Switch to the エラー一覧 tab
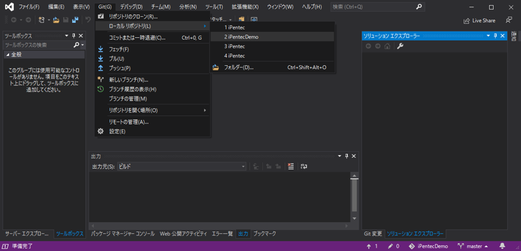 coord(222,233)
